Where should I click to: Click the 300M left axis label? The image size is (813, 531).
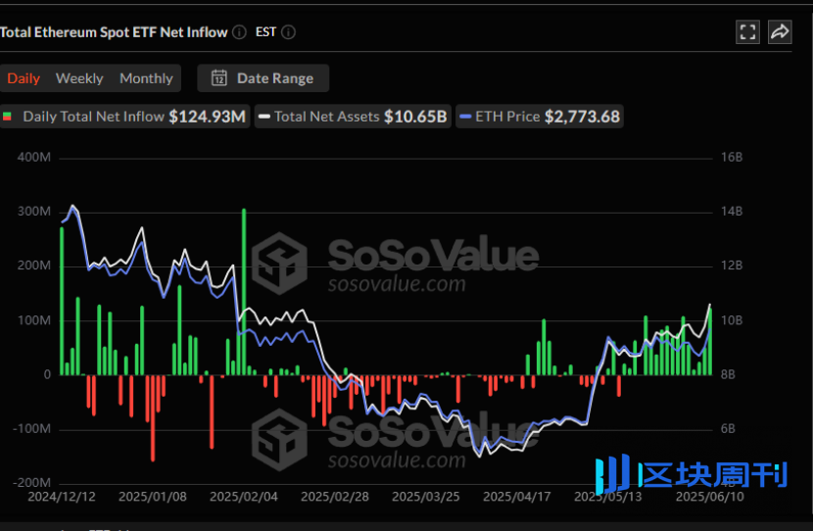[34, 211]
